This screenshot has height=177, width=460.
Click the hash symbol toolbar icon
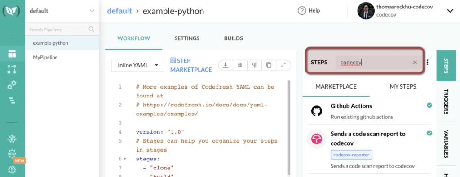click(x=240, y=65)
